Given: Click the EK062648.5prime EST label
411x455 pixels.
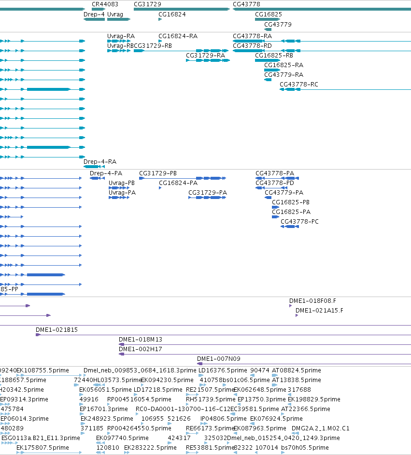Looking at the screenshot, I should coord(260,389).
